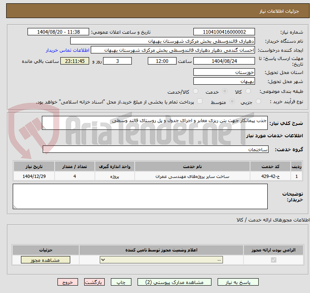Choose the متوسط purchase type option
The height and width of the screenshot is (293, 310).
(232, 102)
